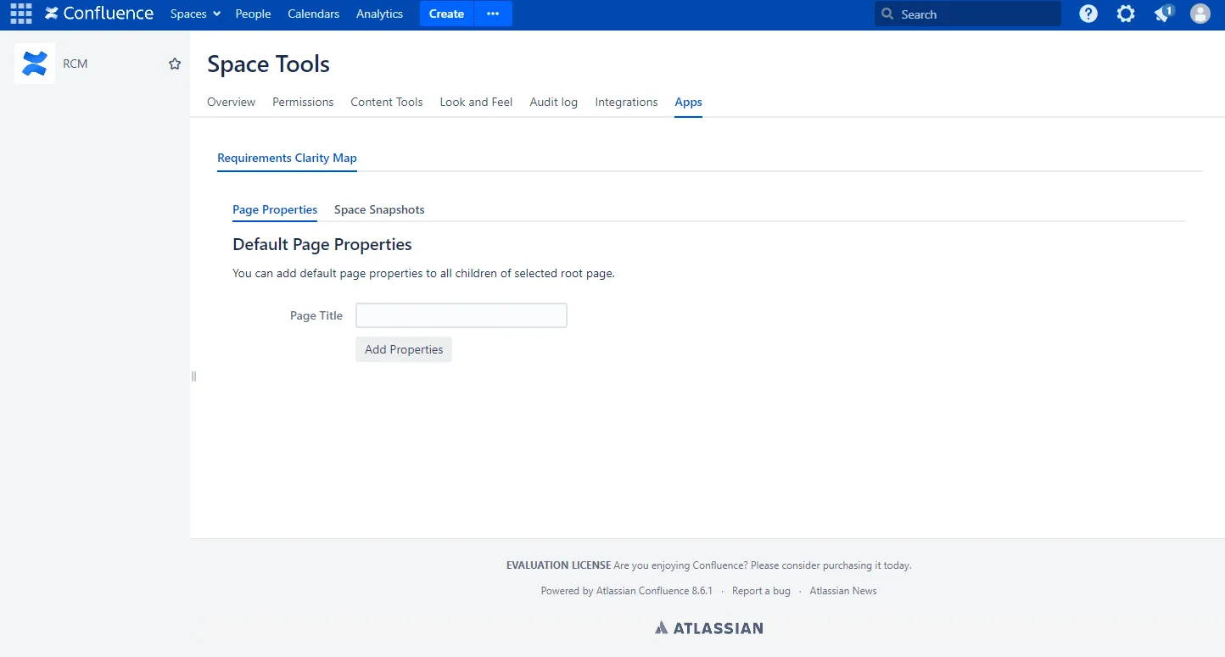This screenshot has height=657, width=1225.
Task: Click the Report a bug link
Action: tap(761, 591)
